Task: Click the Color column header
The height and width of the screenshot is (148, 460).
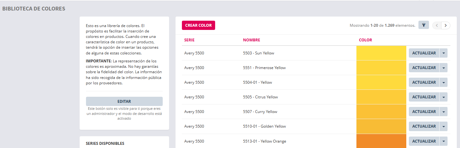Action: tap(365, 40)
